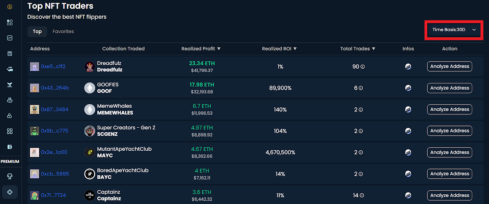The width and height of the screenshot is (489, 204).
Task: Click the robot bot sidebar icon
Action: click(10, 100)
